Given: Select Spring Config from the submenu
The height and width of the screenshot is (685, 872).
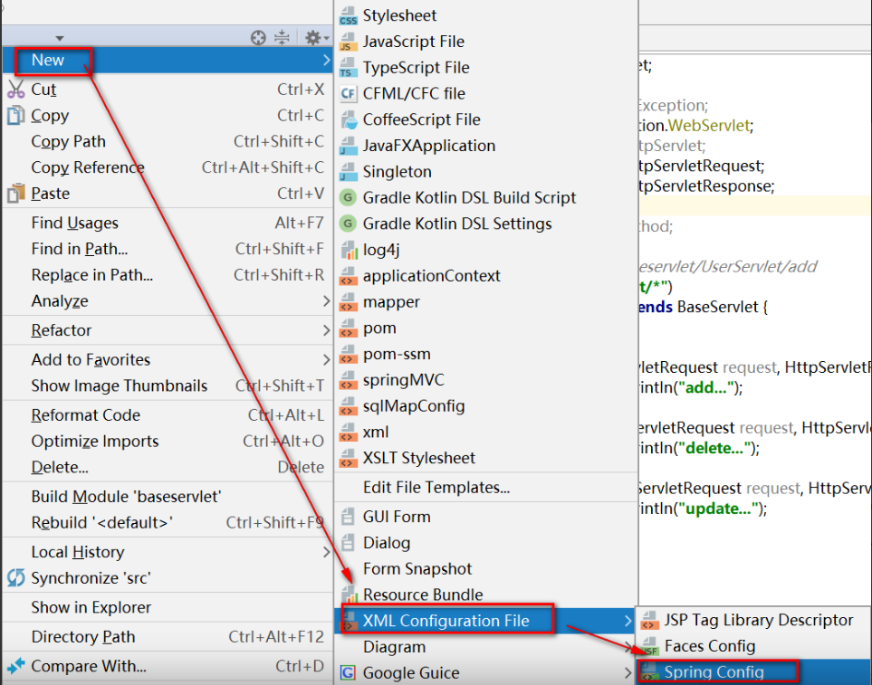Looking at the screenshot, I should [x=754, y=672].
